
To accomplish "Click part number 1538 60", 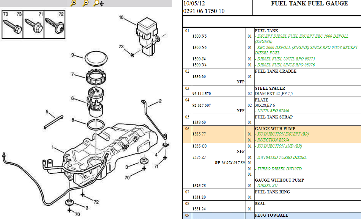I will coord(199,122).
